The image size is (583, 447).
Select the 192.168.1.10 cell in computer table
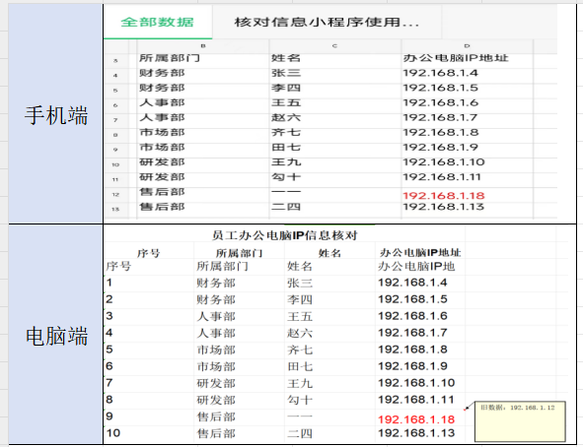pyautogui.click(x=416, y=383)
